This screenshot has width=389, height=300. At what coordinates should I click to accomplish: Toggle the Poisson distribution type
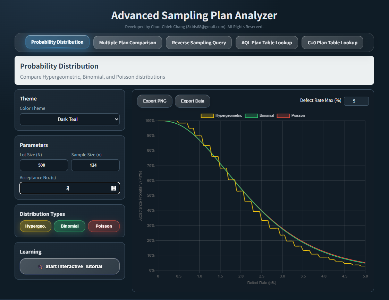(x=104, y=226)
